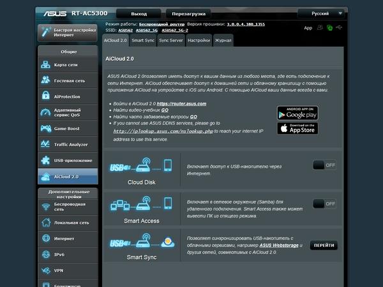The width and height of the screenshot is (383, 287).
Task: Switch to the Журнал tab
Action: tap(223, 40)
